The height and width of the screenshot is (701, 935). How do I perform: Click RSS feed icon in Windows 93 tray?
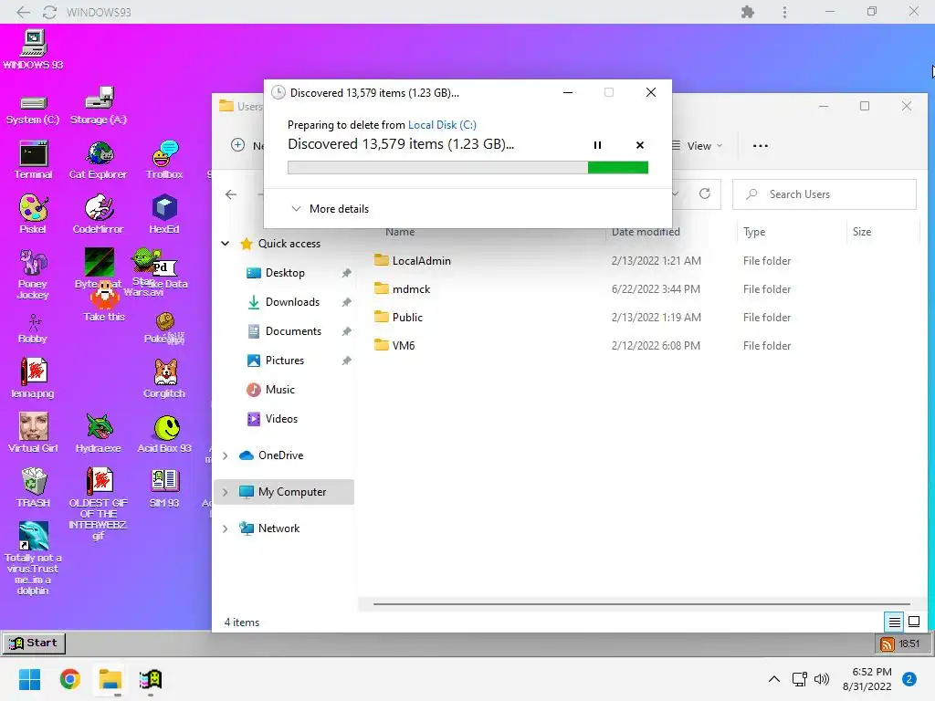888,643
